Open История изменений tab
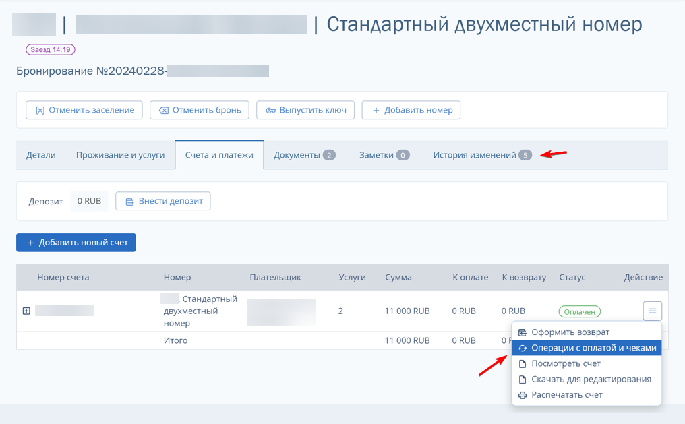The image size is (685, 424). (x=482, y=155)
